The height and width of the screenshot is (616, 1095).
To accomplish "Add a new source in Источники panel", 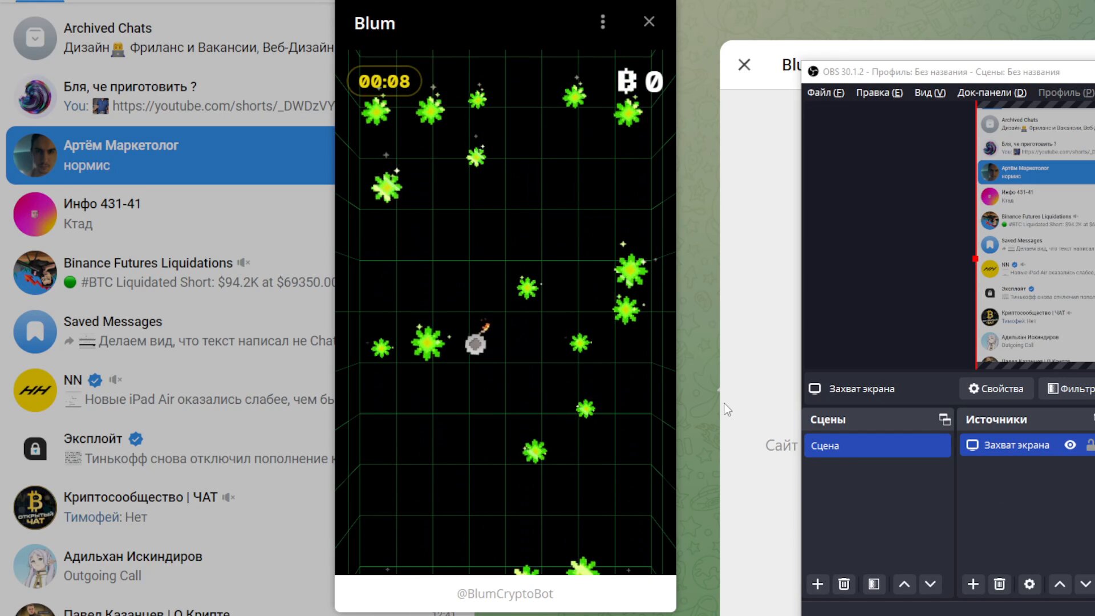I will (x=973, y=584).
